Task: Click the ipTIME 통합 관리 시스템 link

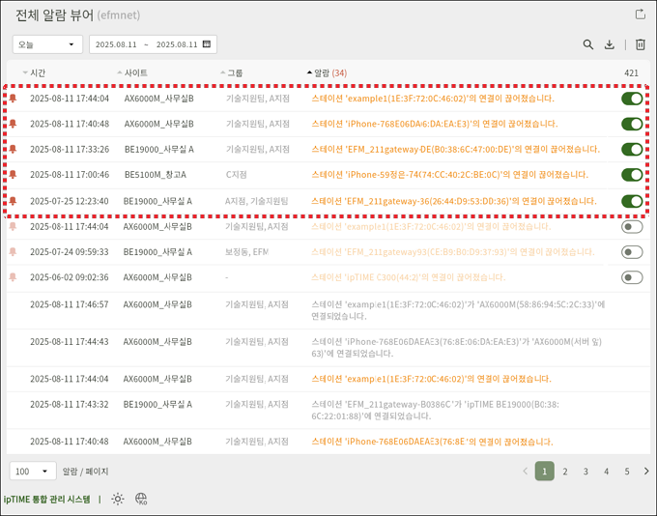Action: [x=46, y=500]
